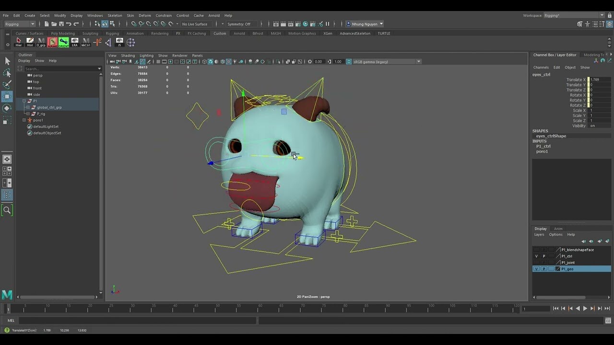The image size is (614, 345).
Task: Select the Move tool in the toolbox
Action: [x=7, y=96]
